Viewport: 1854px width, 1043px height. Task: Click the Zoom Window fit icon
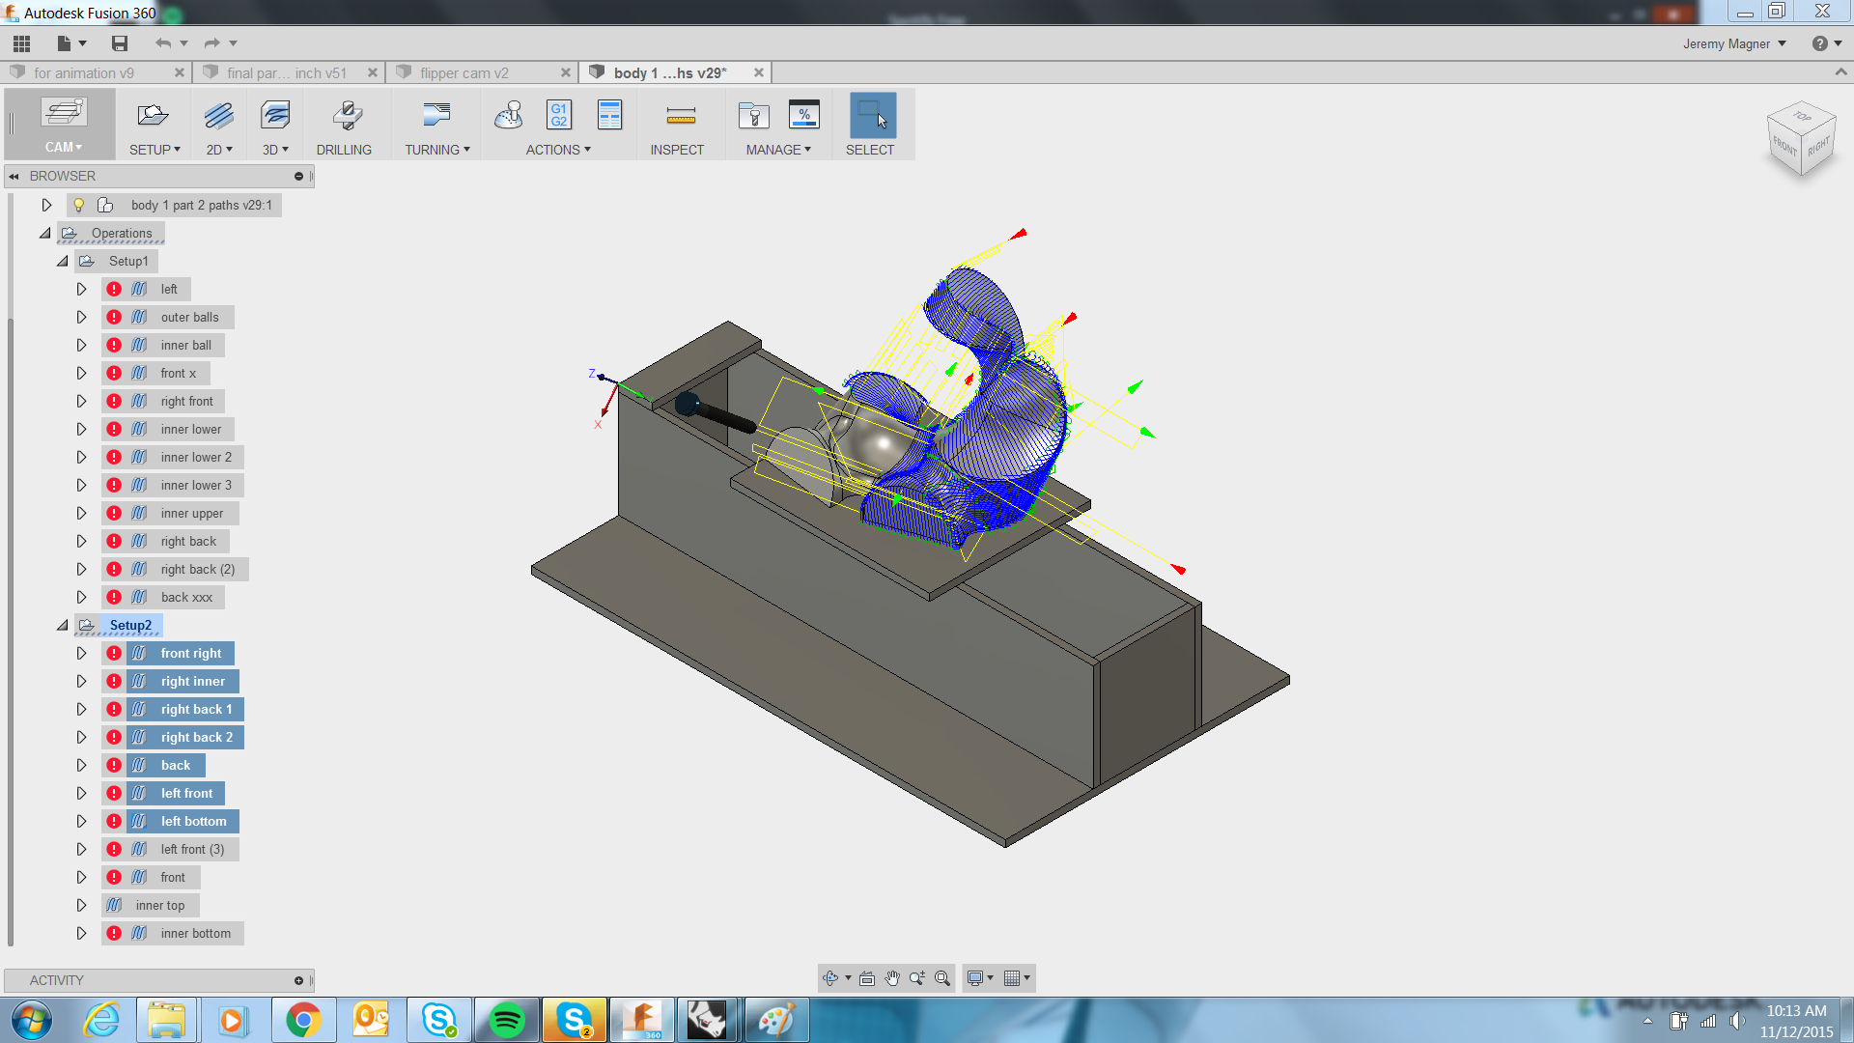pos(942,978)
